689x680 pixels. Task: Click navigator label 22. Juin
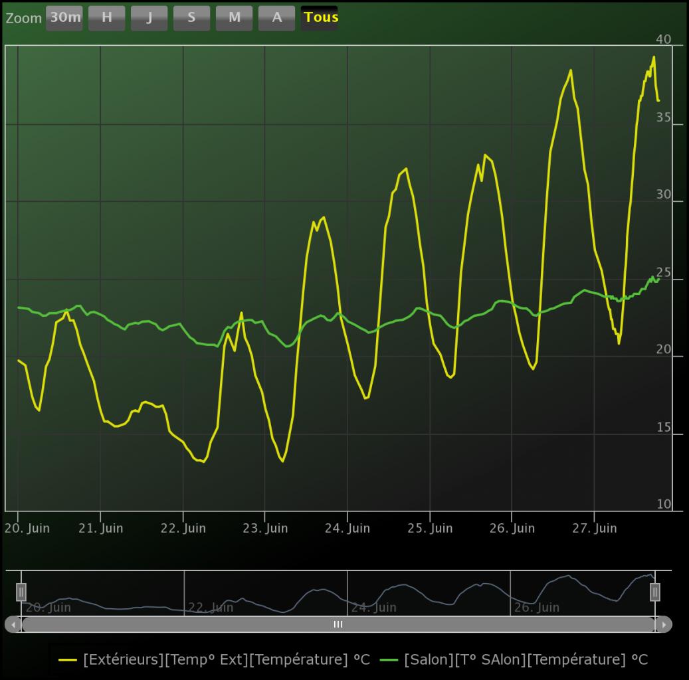(x=211, y=608)
